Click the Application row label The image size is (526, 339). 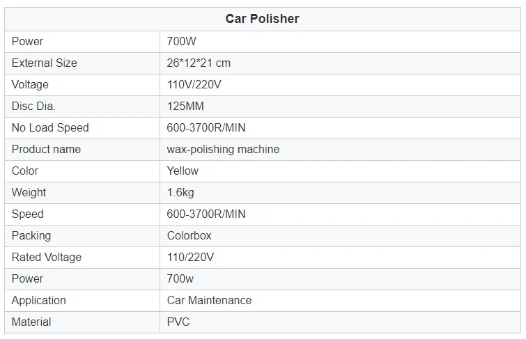(39, 300)
